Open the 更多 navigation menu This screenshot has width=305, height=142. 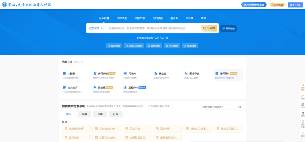[x=203, y=18]
